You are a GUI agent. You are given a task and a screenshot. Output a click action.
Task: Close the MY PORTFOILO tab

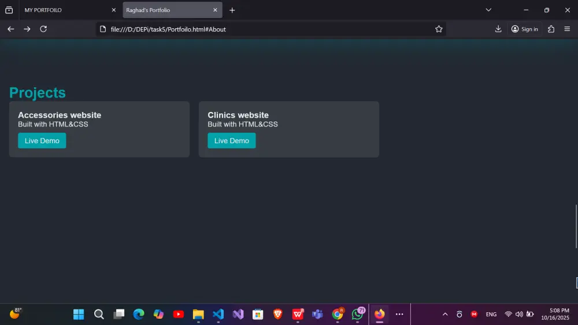pyautogui.click(x=113, y=10)
